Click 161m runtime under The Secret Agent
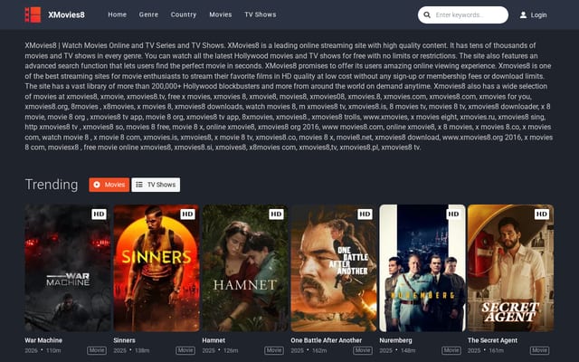 497,350
